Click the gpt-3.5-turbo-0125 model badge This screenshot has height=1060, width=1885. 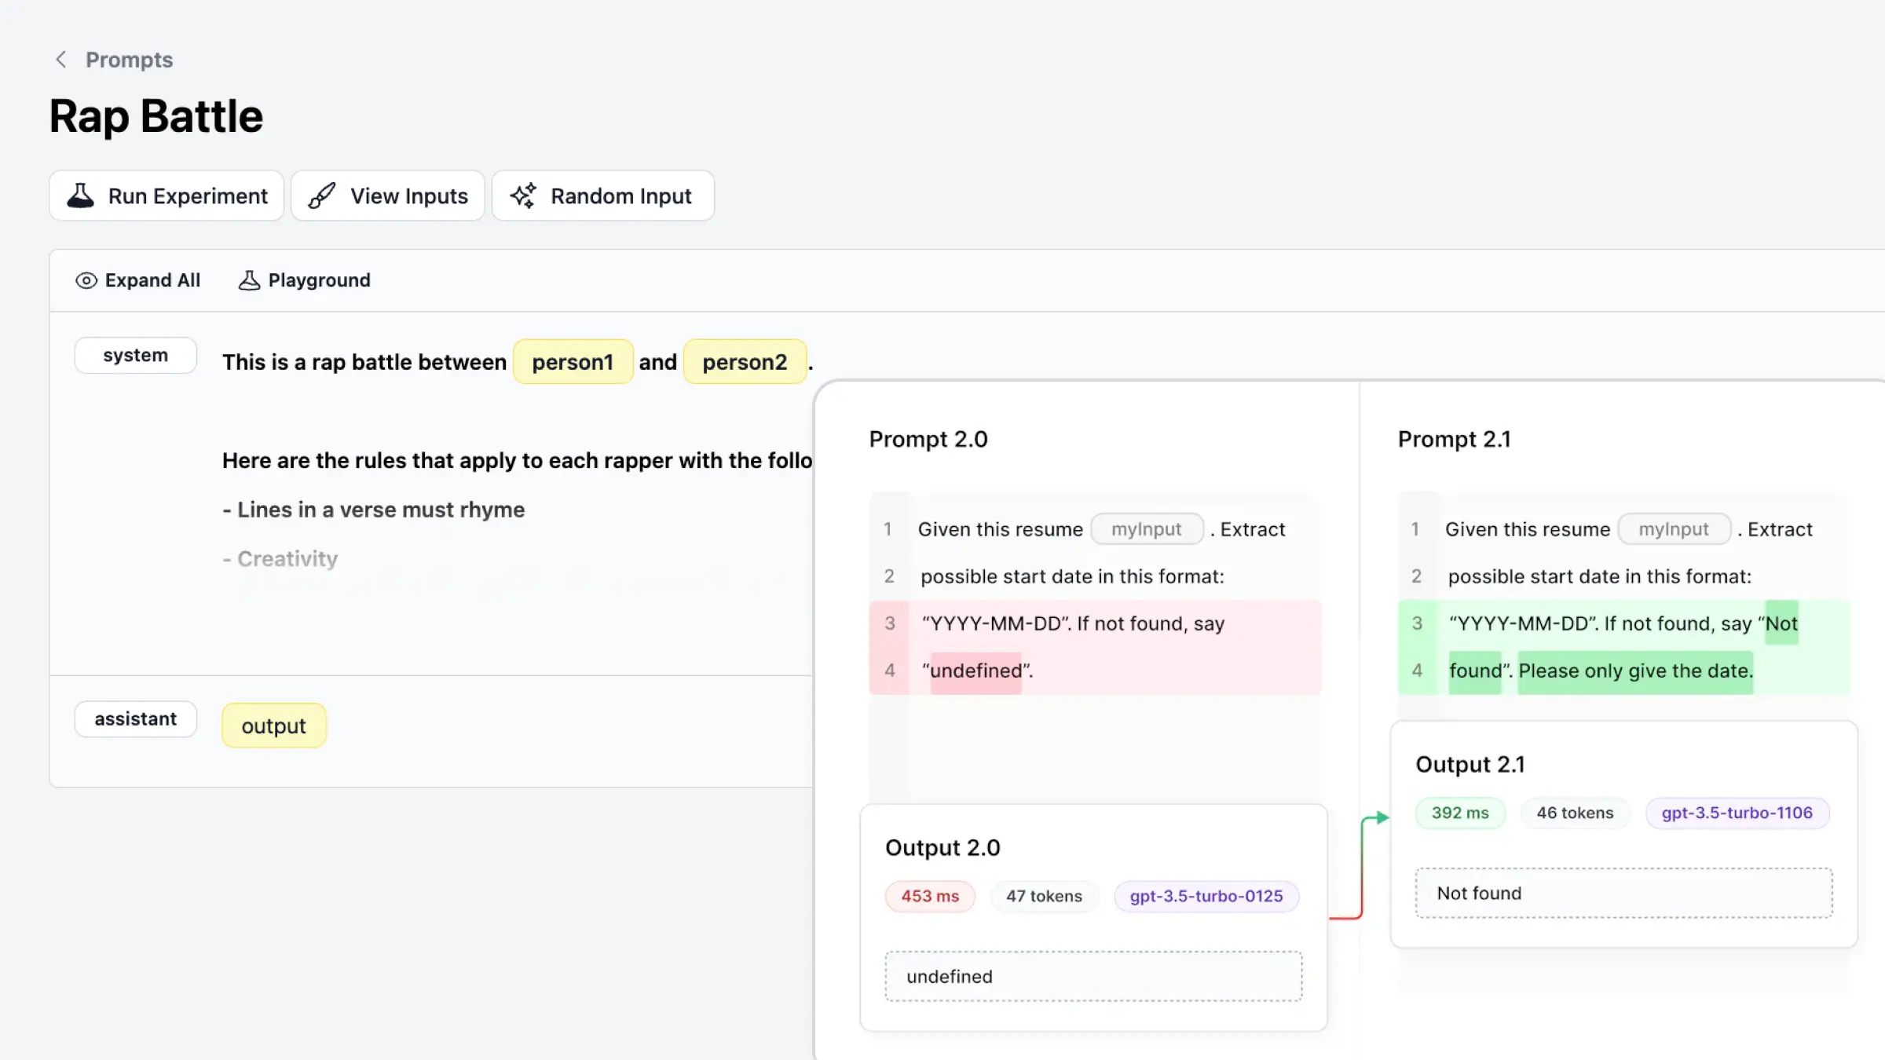click(1206, 896)
